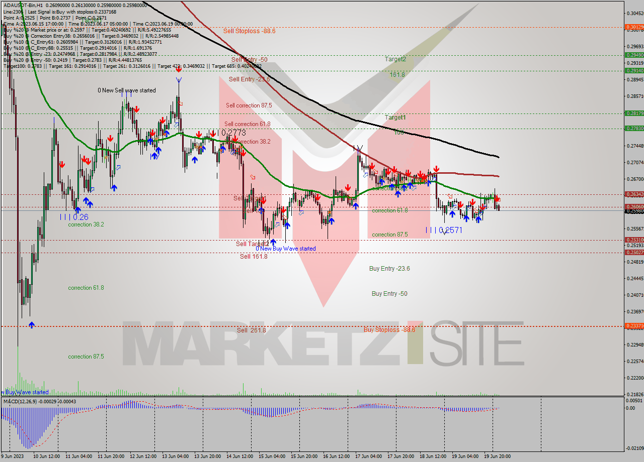The height and width of the screenshot is (462, 644).
Task: Click the 'Target1' label above the '100' label
Action: point(395,118)
